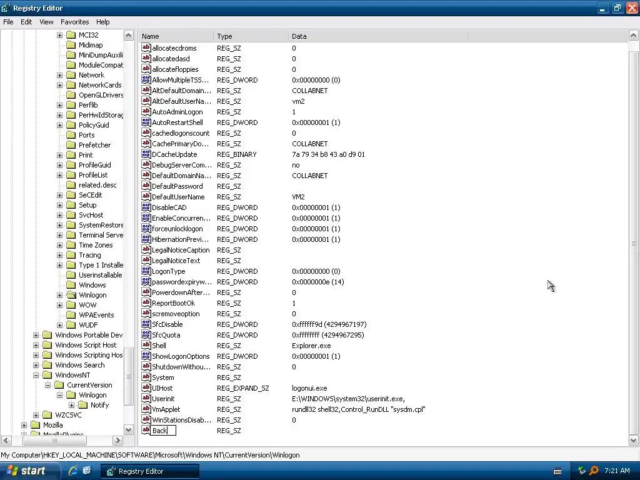Click the Time Zones folder icon
640x480 pixels.
[71, 245]
